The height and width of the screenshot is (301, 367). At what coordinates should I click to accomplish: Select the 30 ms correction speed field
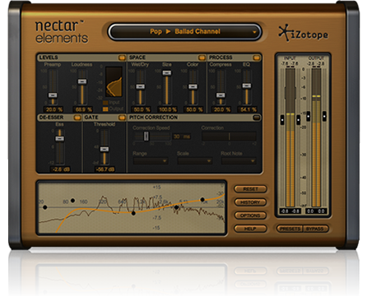click(x=182, y=137)
